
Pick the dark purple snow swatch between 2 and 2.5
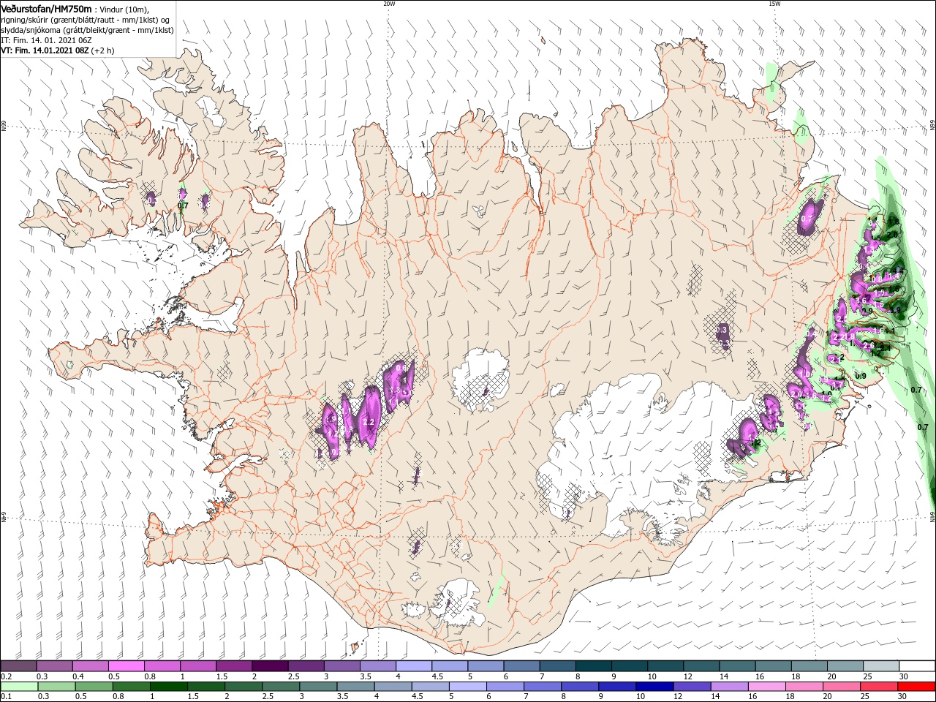click(x=270, y=666)
